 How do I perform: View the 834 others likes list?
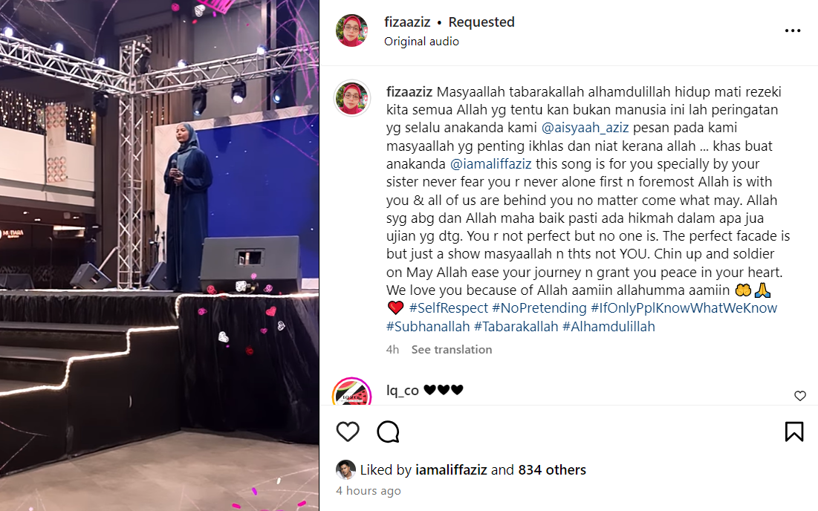pyautogui.click(x=552, y=470)
